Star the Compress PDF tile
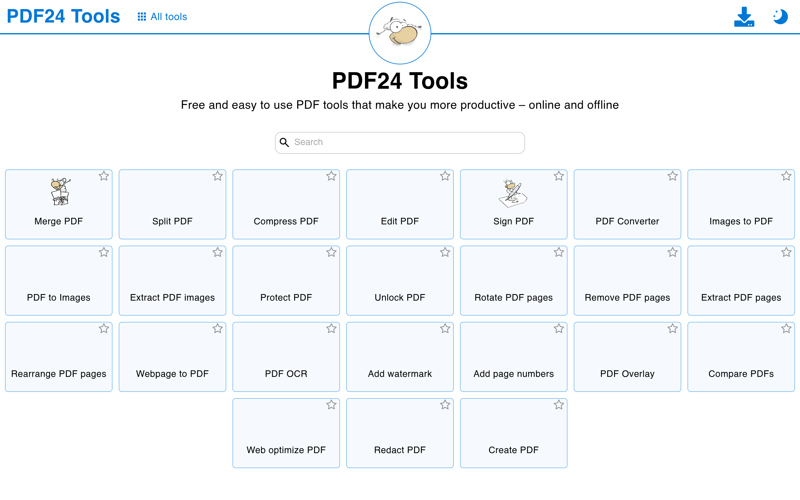Viewport: 800px width, 500px height. [x=331, y=176]
